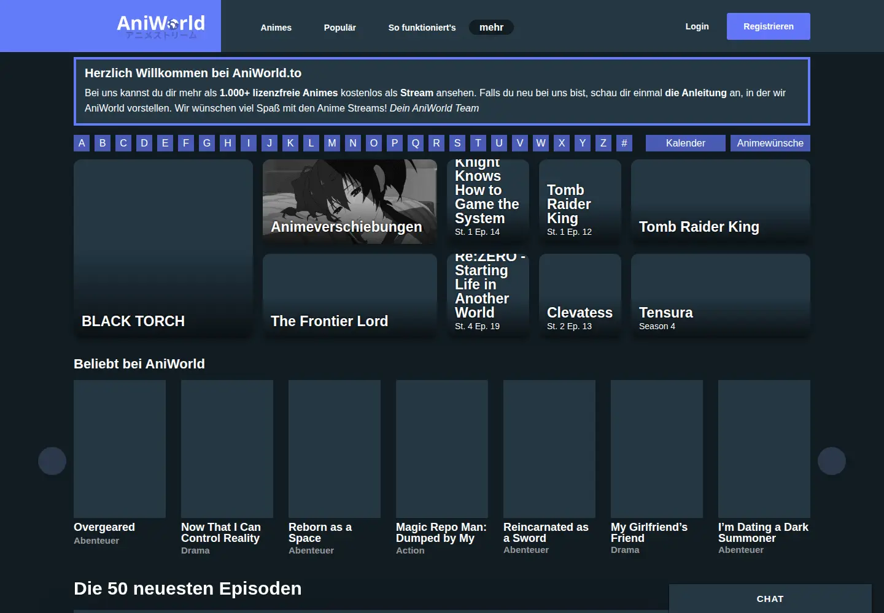Filter animes by letter W
Viewport: 884px width, 613px height.
[x=541, y=143]
